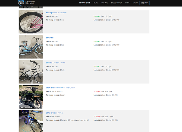Viewport: 182px width, 132px height.
Task: Click the FOUND status in the Schwinn row
Action: [103, 41]
